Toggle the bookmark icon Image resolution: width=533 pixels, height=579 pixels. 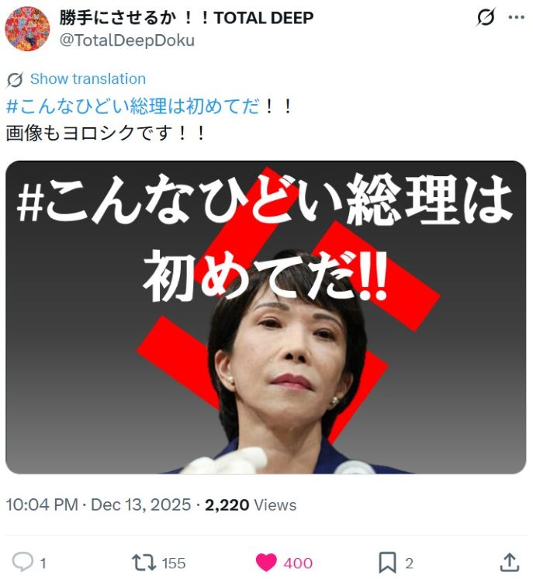[388, 563]
